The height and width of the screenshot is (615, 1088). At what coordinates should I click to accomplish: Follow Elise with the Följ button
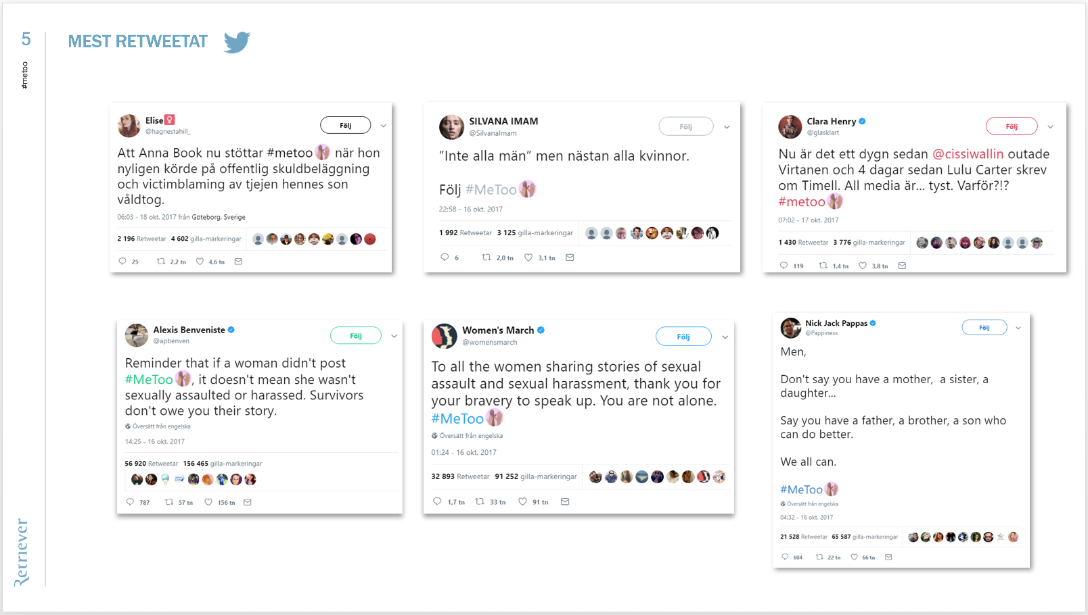pos(345,125)
